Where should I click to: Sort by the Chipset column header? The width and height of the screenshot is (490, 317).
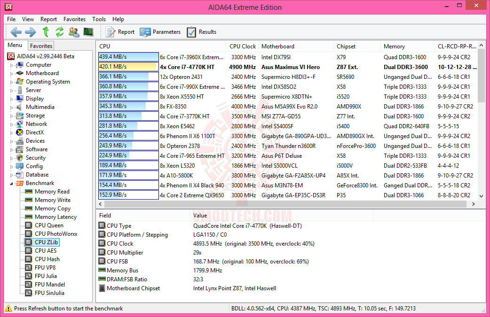[357, 46]
